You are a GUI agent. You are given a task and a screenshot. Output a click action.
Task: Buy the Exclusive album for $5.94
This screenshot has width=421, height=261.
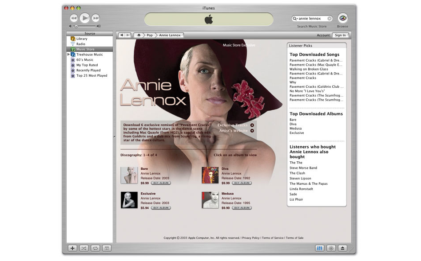(161, 208)
